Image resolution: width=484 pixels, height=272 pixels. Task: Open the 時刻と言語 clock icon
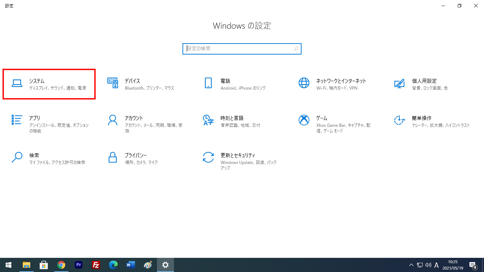pyautogui.click(x=208, y=120)
